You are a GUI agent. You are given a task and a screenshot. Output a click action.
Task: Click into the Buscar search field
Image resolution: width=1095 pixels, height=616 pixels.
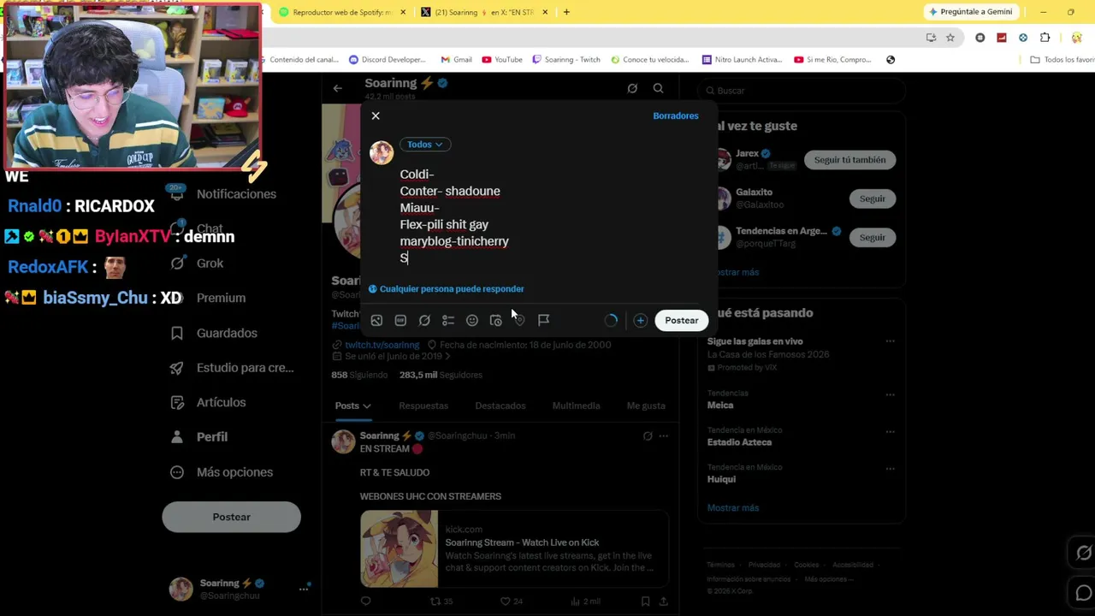[x=802, y=91]
